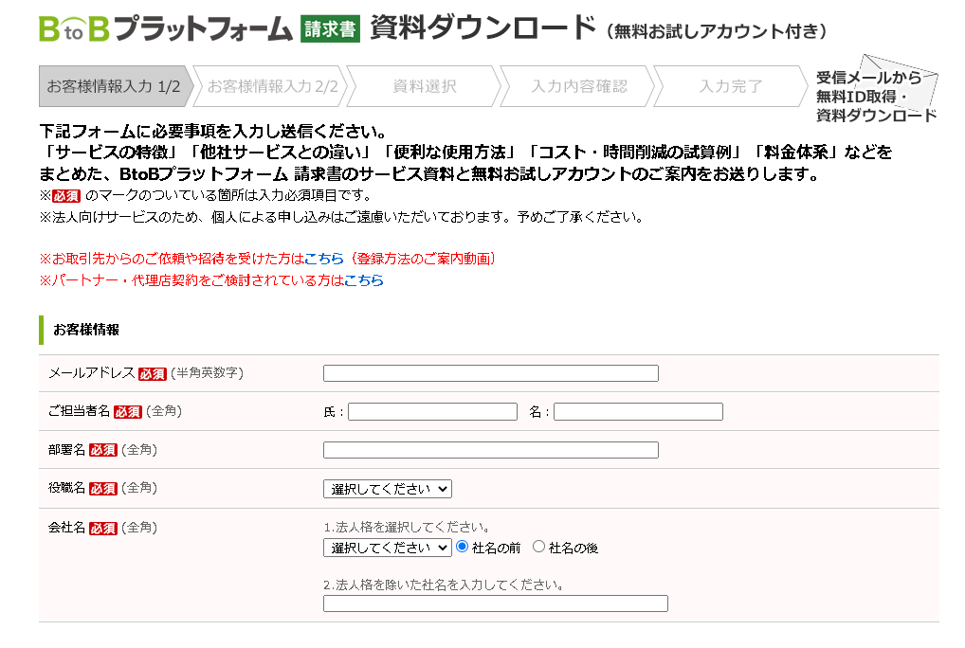This screenshot has width=965, height=648.
Task: Click the 資料ダウンロード page title
Action: coord(483,27)
